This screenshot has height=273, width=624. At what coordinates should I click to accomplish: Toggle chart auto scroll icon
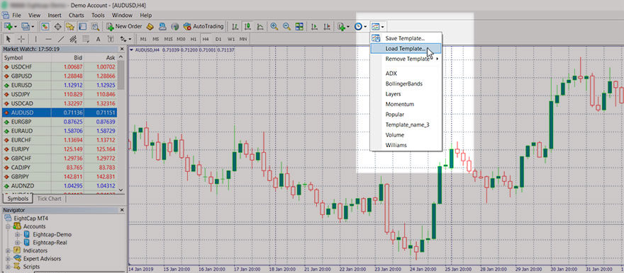(x=314, y=27)
